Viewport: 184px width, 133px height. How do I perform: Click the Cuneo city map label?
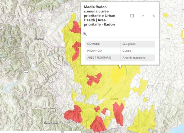[x=114, y=99]
